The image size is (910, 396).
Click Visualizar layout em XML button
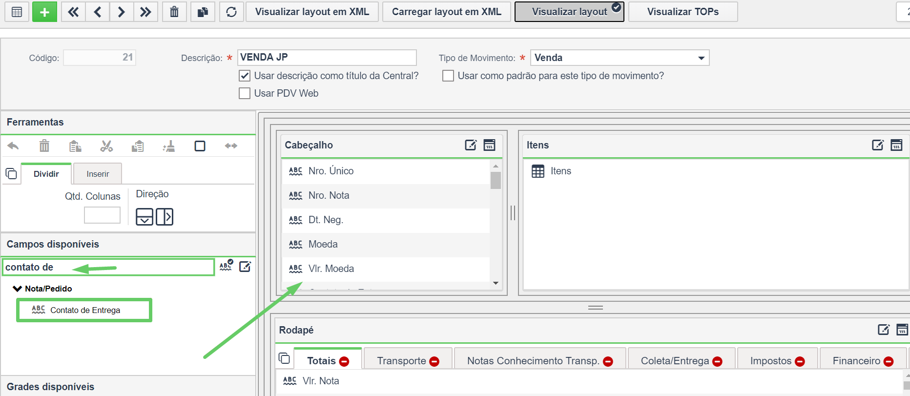click(312, 12)
